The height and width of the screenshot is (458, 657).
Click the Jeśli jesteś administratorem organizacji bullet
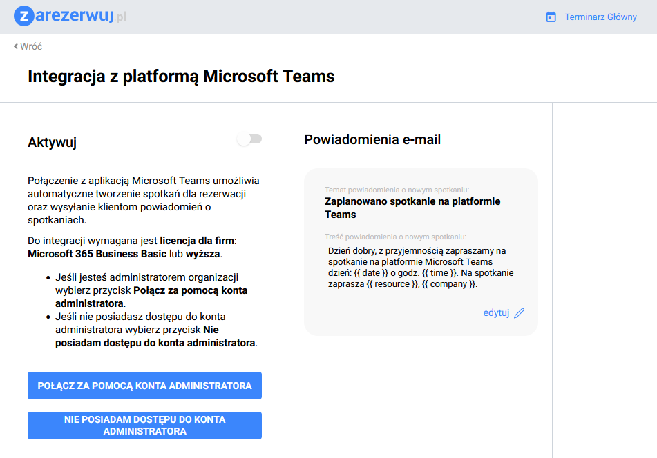click(146, 277)
